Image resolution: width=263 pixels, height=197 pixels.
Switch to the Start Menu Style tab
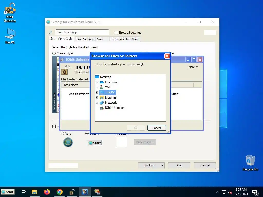point(61,39)
